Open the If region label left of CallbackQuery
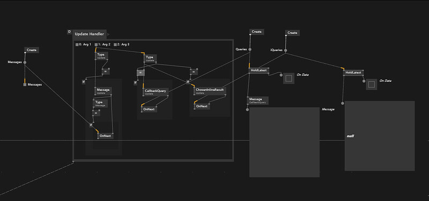Viewport: 429px width, 201px height. coord(136,83)
